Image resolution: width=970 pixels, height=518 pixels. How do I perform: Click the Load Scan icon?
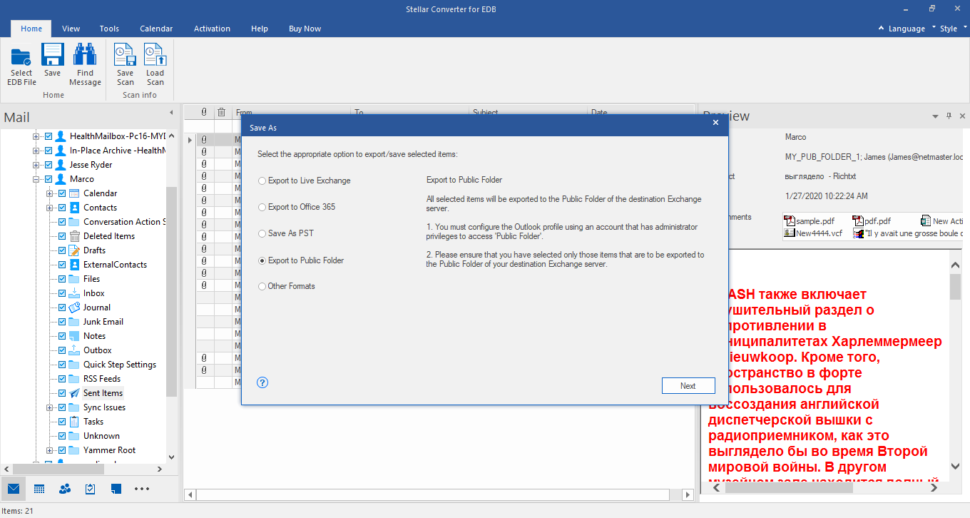pyautogui.click(x=155, y=55)
